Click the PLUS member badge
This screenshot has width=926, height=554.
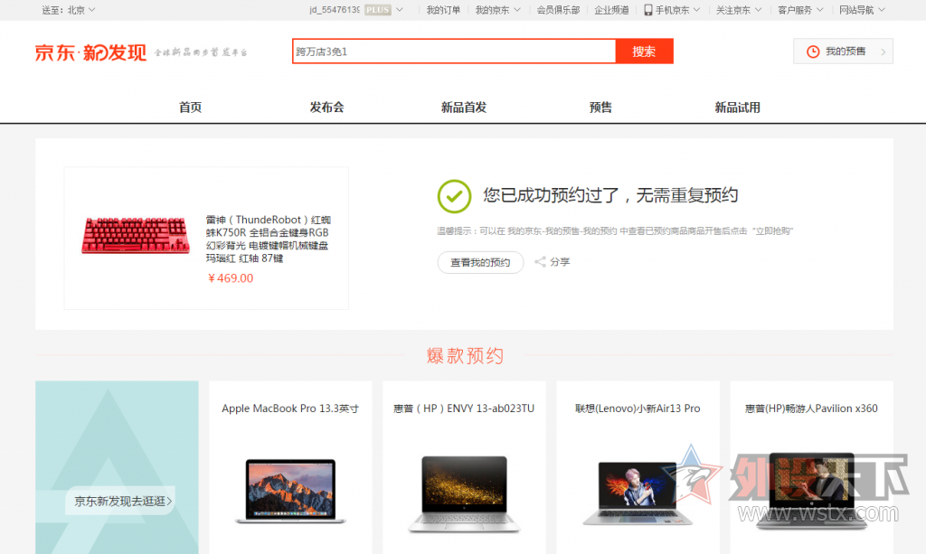[x=377, y=10]
